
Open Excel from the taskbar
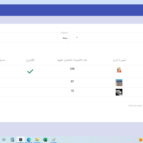pos(45,140)
